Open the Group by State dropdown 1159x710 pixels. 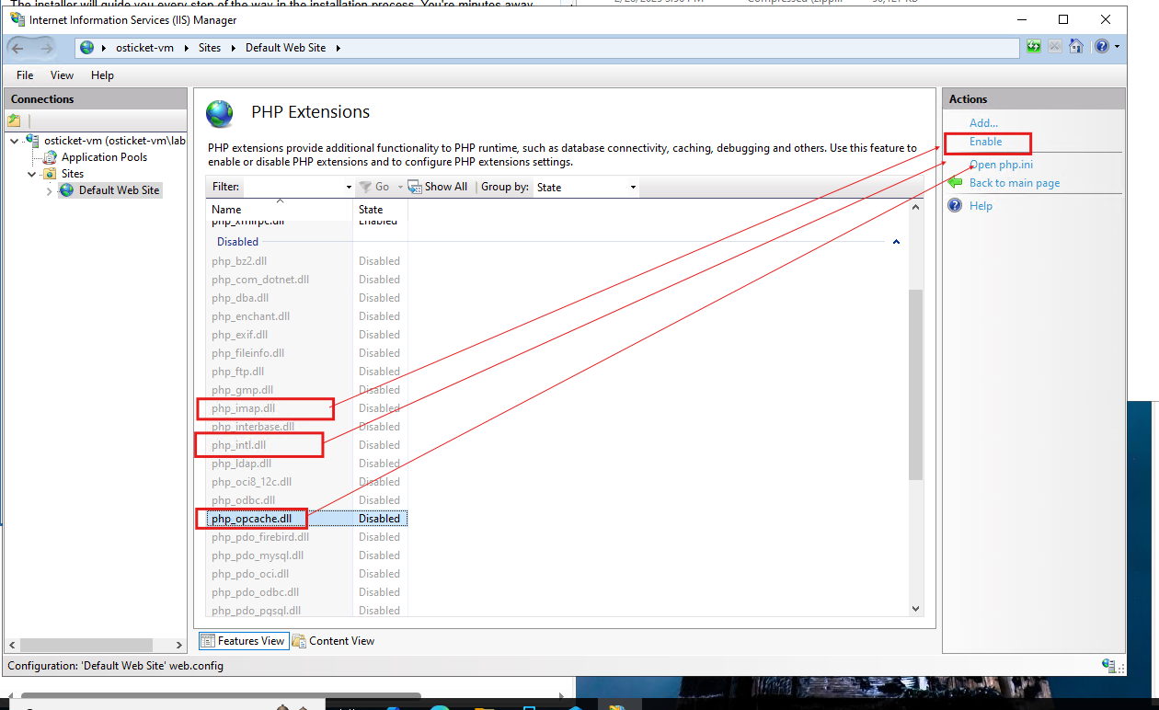[586, 187]
